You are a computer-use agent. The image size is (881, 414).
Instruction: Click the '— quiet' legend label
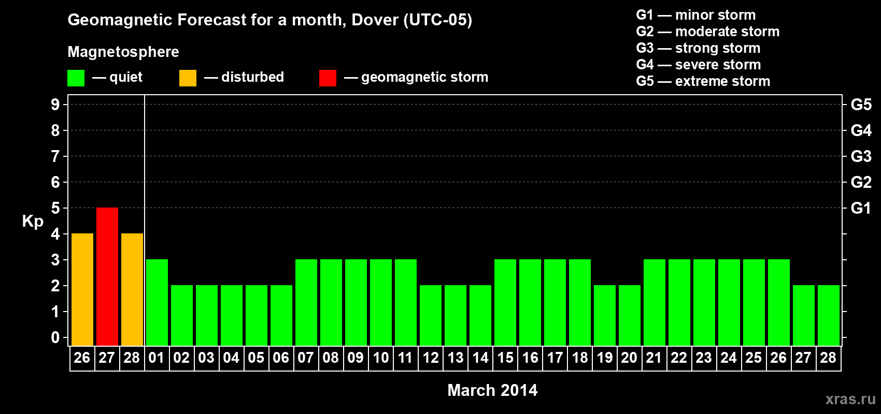coord(117,77)
